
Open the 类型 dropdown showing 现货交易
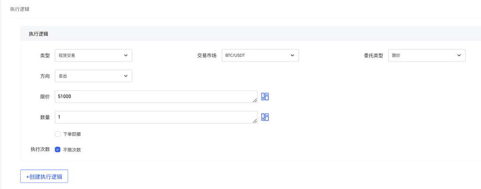(93, 55)
